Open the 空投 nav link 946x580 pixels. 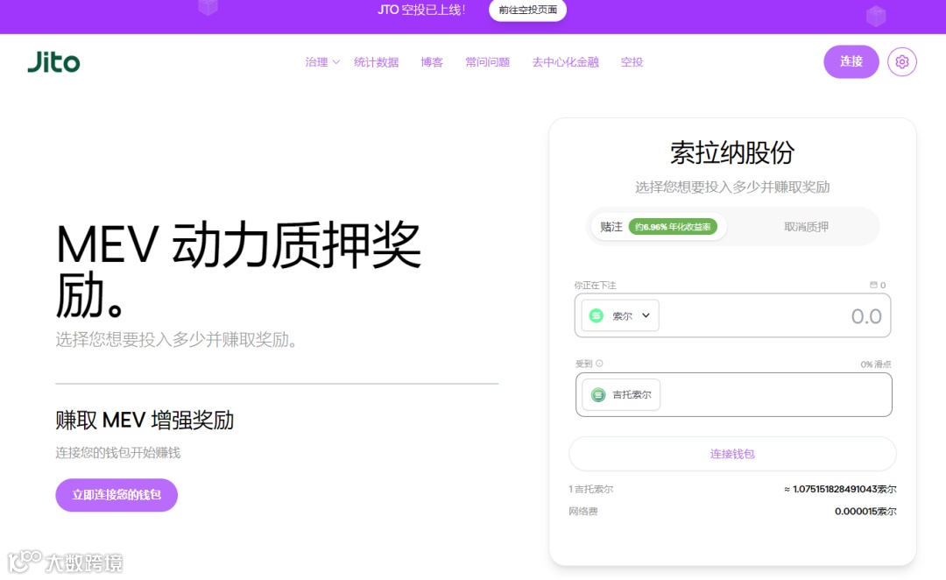(632, 61)
